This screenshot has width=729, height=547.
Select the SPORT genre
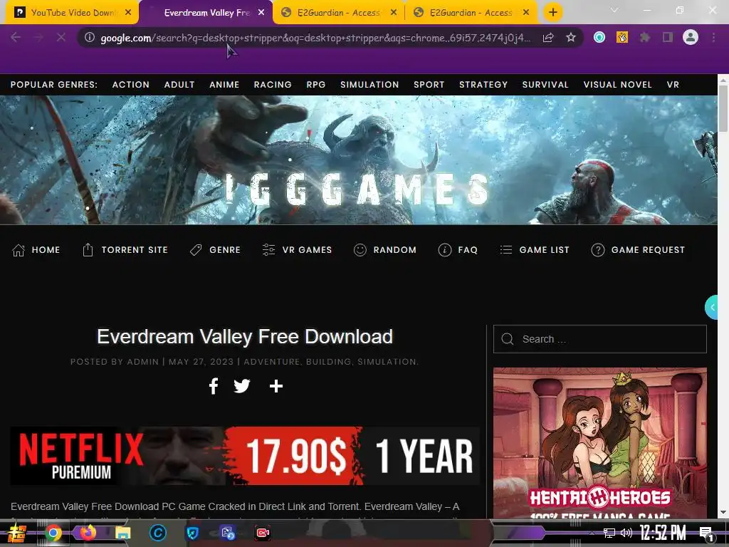(429, 85)
